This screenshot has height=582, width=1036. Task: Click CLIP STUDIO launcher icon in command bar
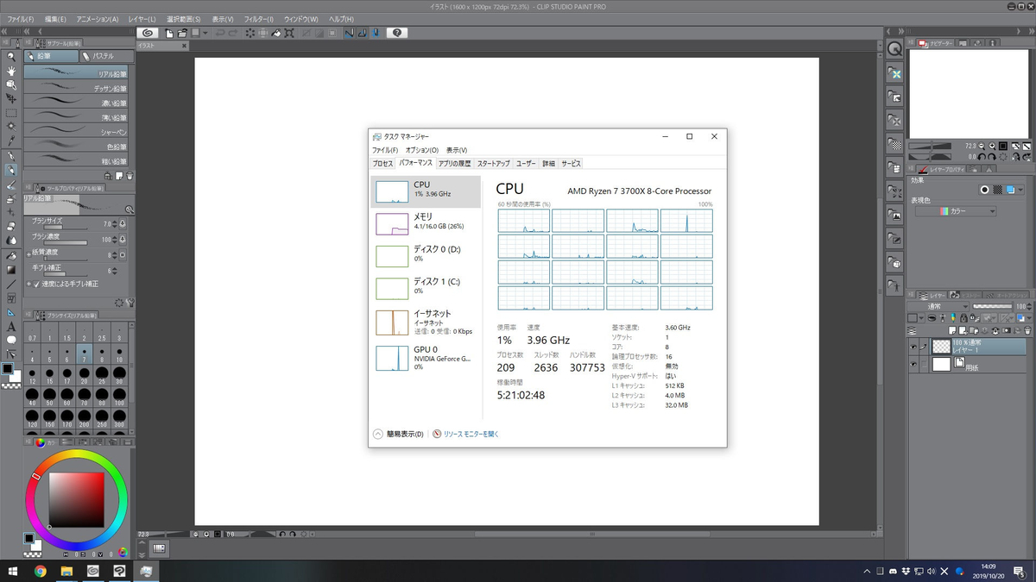point(147,33)
